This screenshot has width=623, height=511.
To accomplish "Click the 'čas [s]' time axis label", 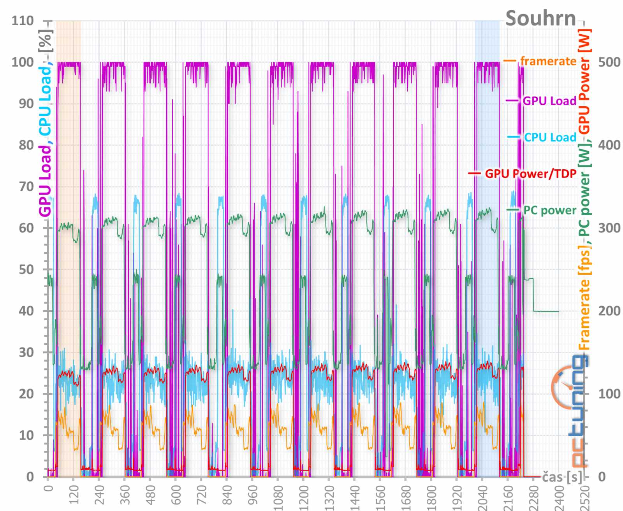I will (562, 477).
